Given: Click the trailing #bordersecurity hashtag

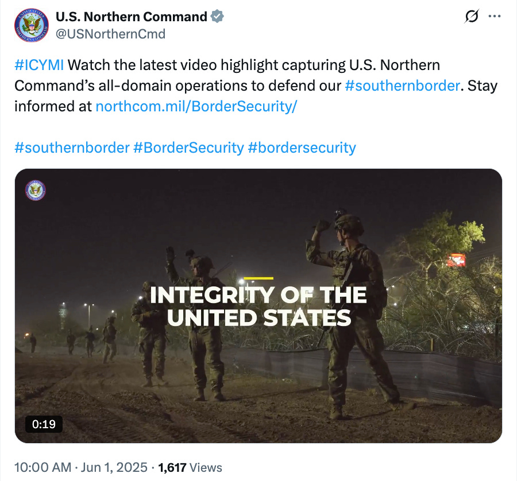Looking at the screenshot, I should pyautogui.click(x=301, y=148).
